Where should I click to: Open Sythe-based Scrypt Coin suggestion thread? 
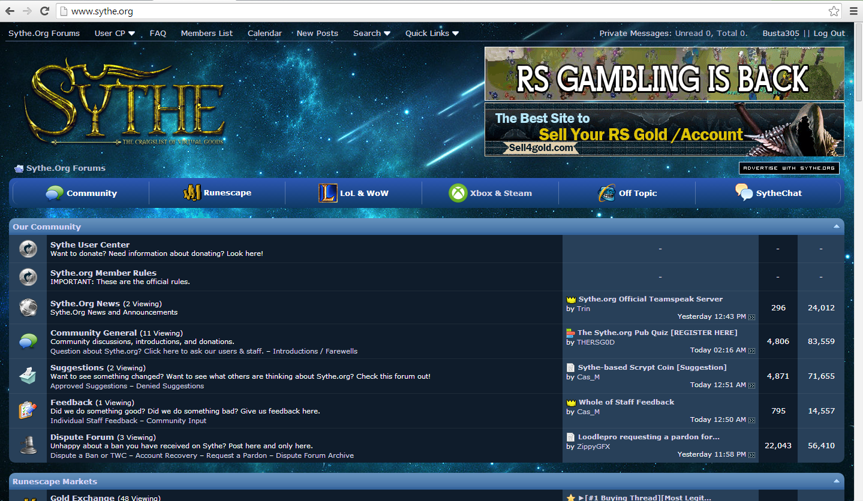(x=652, y=367)
